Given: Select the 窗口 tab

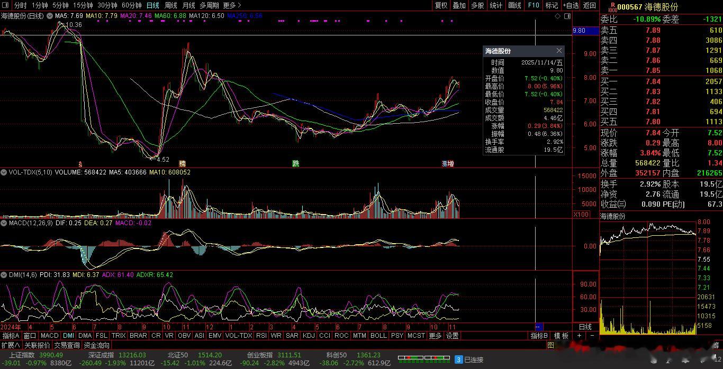Looking at the screenshot, I should [x=30, y=336].
